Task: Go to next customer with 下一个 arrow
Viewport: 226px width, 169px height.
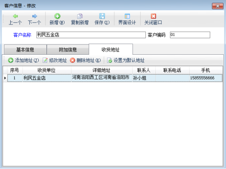Action: coord(35,16)
